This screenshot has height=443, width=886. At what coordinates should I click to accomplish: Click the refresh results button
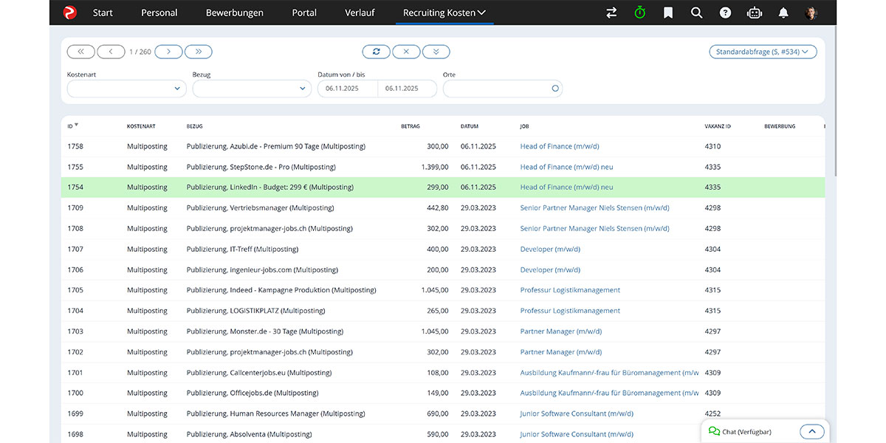(x=376, y=52)
